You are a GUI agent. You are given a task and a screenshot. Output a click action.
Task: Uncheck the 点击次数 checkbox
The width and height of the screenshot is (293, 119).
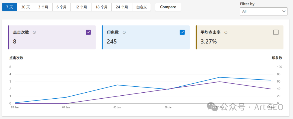point(88,32)
